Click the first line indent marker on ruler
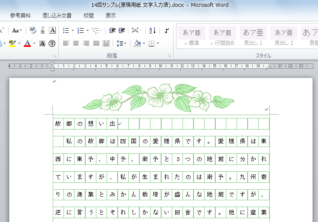This screenshot has width=318, height=222. tap(52, 64)
